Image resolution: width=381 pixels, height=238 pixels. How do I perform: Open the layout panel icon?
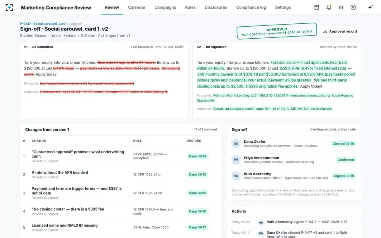coord(317,7)
